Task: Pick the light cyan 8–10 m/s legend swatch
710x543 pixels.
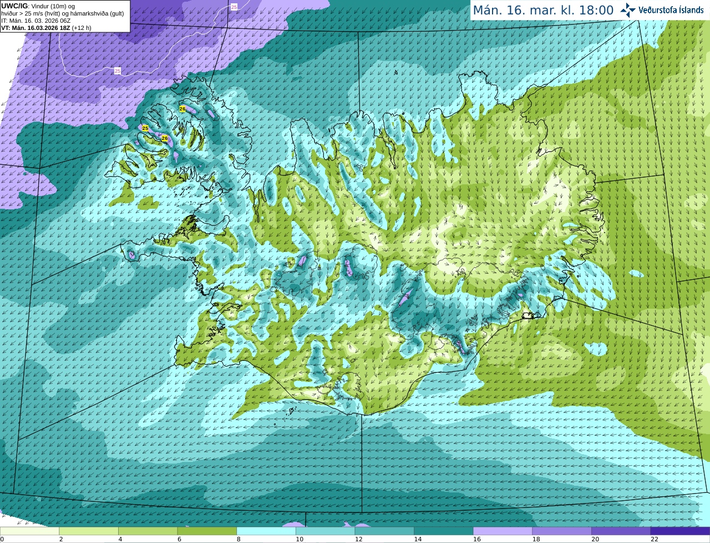Action: pos(266,531)
